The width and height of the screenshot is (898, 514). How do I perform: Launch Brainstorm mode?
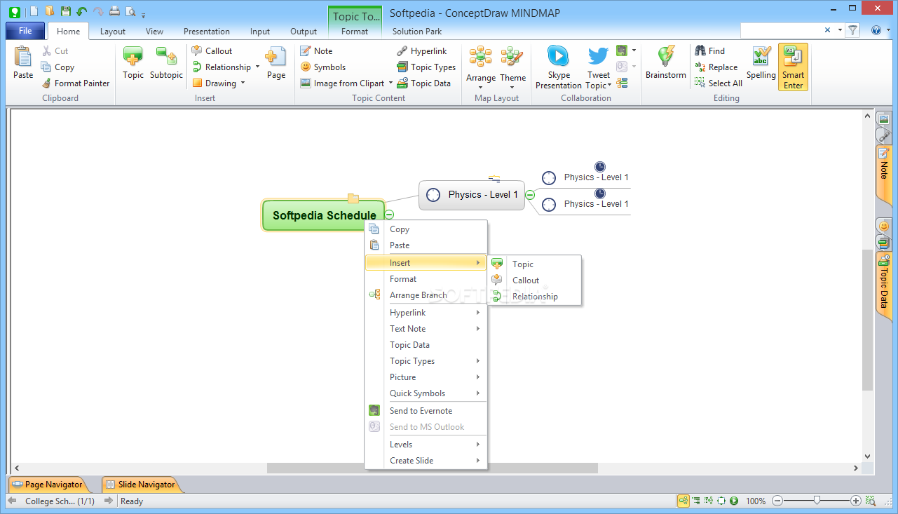point(666,64)
